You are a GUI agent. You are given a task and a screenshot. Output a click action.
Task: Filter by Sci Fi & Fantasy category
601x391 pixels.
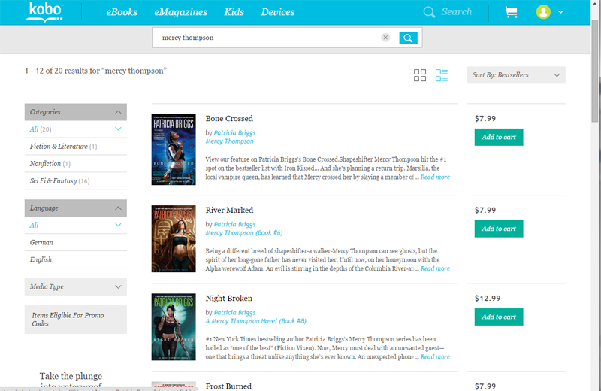coord(59,180)
